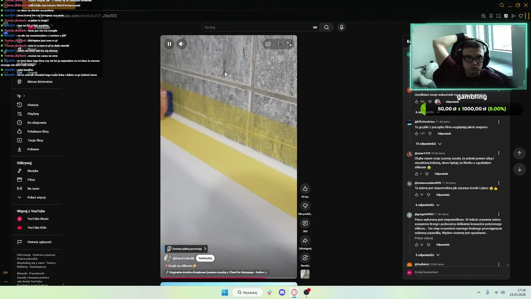The width and height of the screenshot is (531, 299).
Task: Open the Opera GX search-in-tabs icon
Action: [x=502, y=5]
